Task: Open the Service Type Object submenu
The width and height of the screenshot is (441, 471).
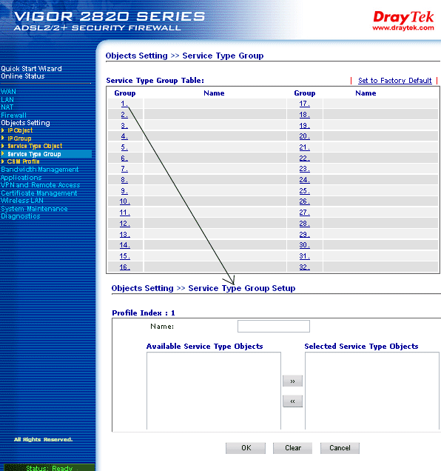Action: tap(35, 146)
